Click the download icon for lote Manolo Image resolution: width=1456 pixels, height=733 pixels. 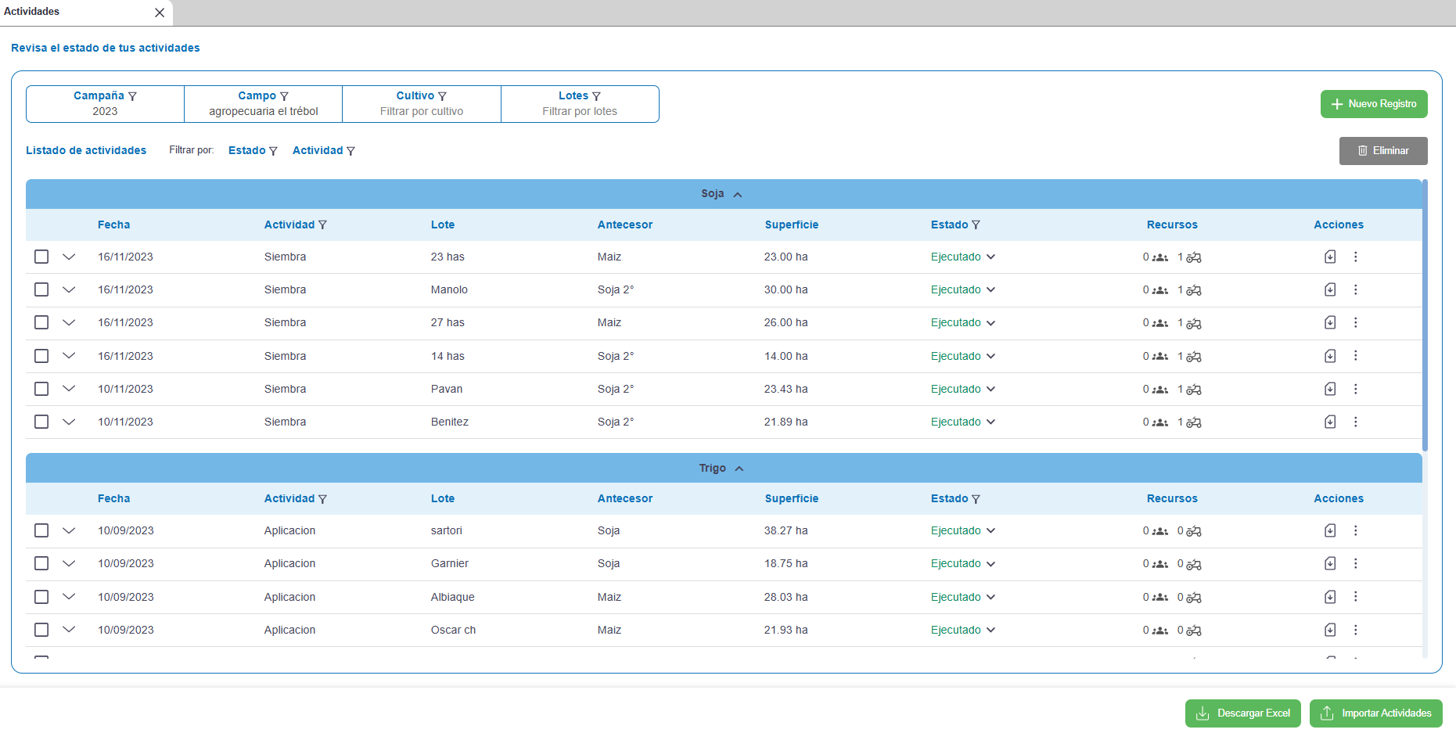pyautogui.click(x=1329, y=289)
